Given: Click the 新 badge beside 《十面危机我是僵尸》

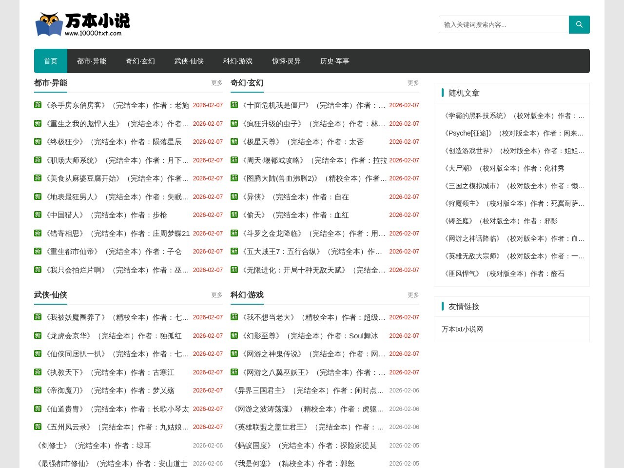Looking at the screenshot, I should [234, 105].
